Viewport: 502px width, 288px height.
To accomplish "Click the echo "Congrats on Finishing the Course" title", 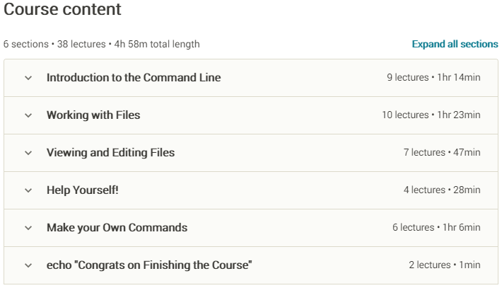I will pos(149,265).
